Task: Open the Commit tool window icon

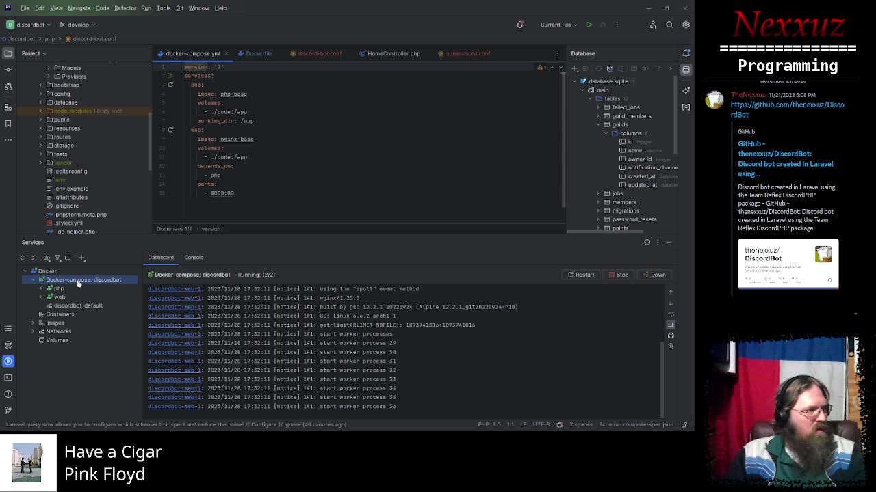Action: click(x=8, y=70)
